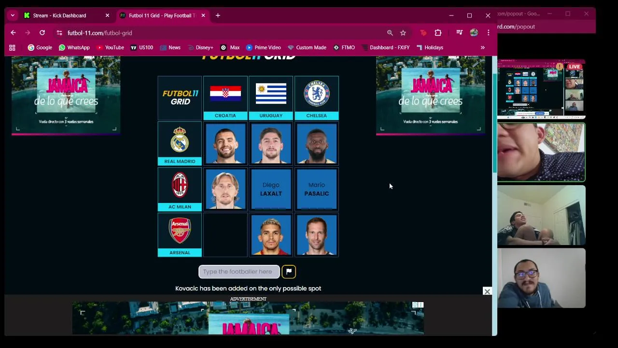Select the empty Arsenal–Croatia cell
The image size is (618, 348).
(x=225, y=235)
